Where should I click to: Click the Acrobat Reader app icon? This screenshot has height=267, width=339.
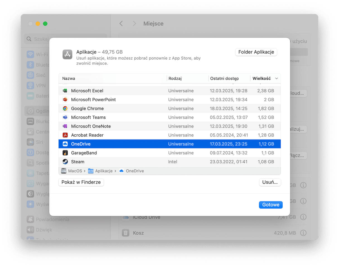(65, 135)
